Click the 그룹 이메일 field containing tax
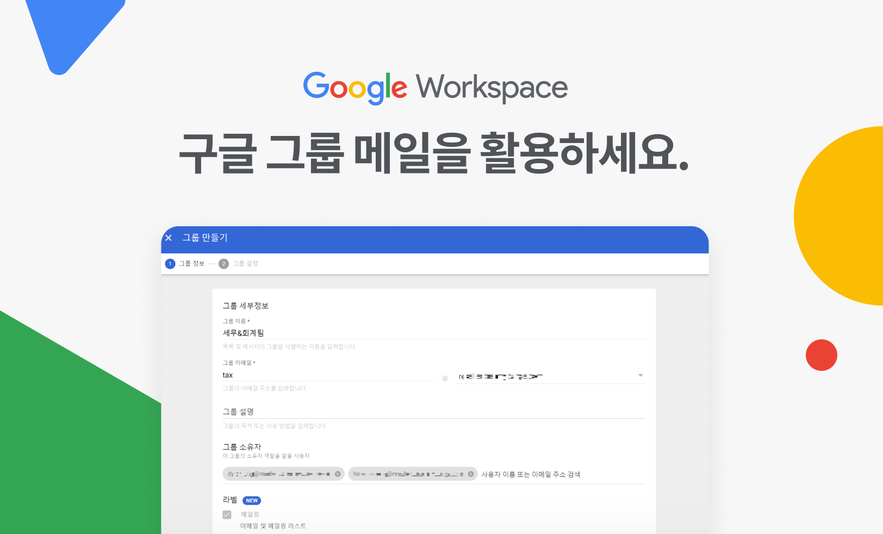883x534 pixels. click(x=328, y=375)
